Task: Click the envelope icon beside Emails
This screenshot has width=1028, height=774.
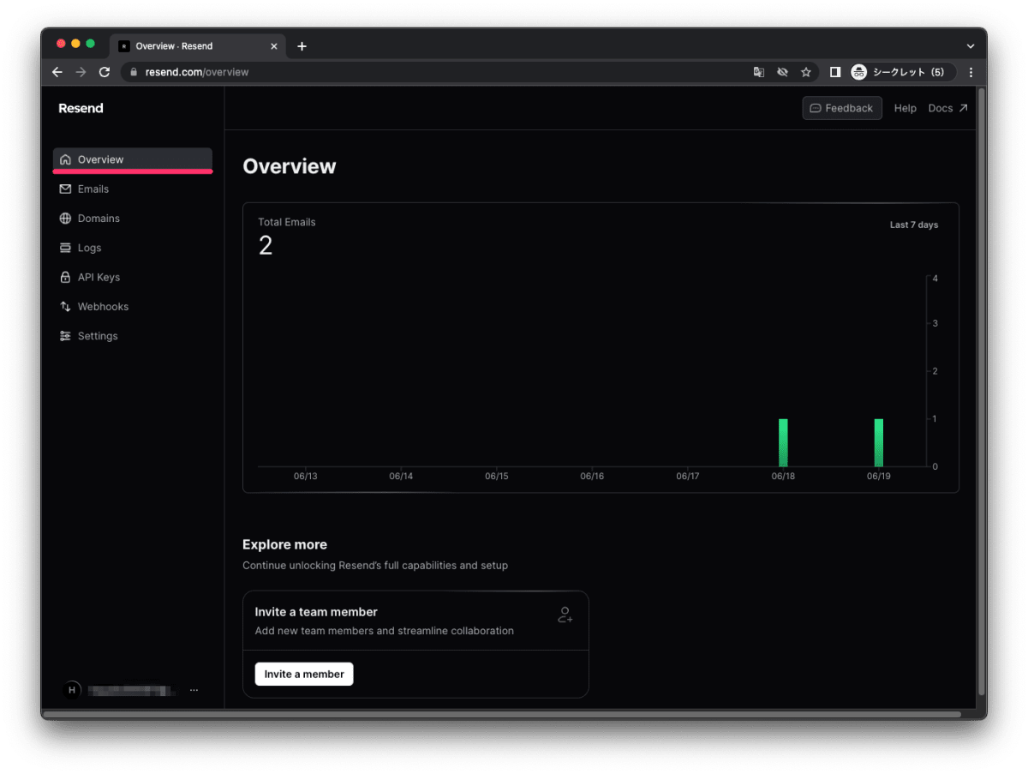Action: [65, 189]
